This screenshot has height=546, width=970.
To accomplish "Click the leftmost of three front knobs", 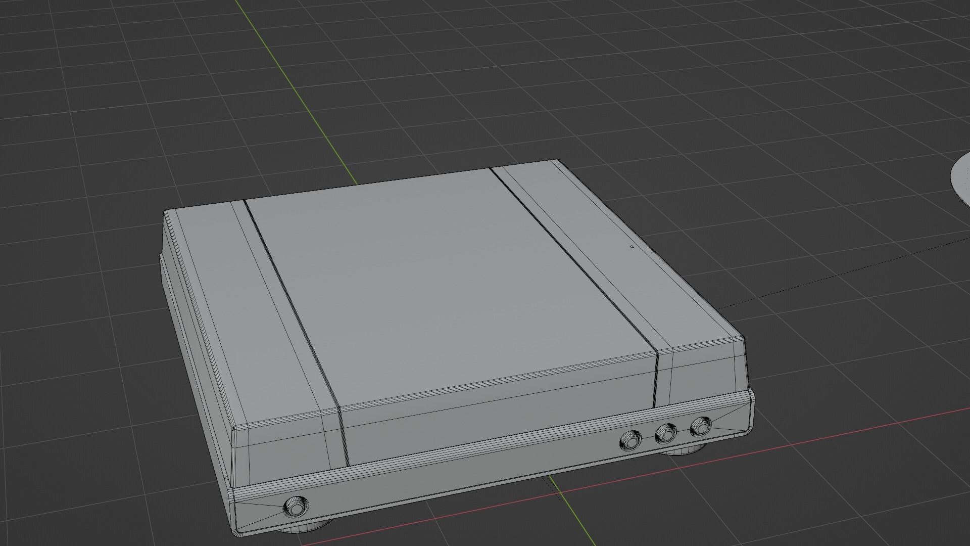I will click(x=630, y=440).
